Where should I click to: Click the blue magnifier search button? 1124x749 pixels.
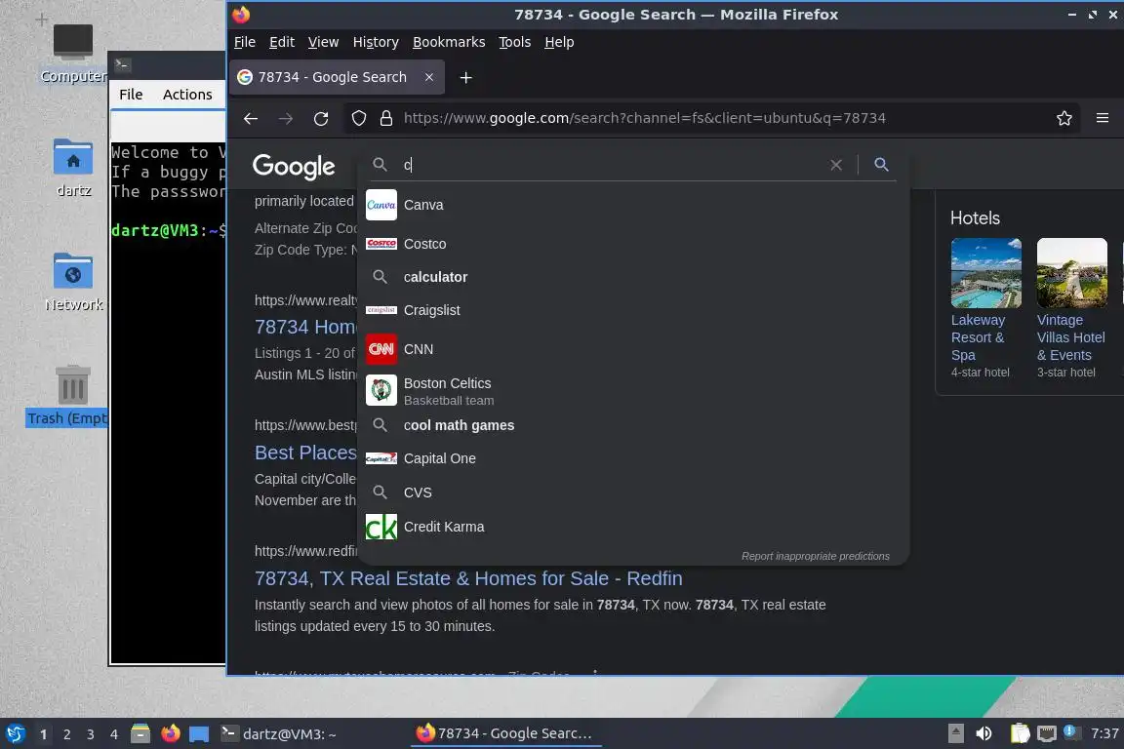pos(881,165)
